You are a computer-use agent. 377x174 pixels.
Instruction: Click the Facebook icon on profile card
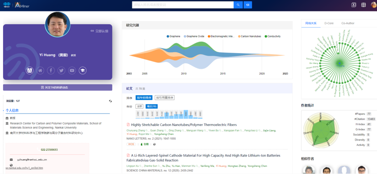51,71
